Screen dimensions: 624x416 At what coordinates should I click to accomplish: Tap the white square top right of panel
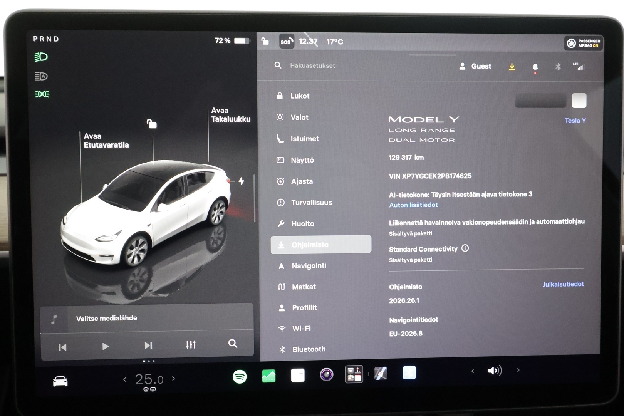579,101
